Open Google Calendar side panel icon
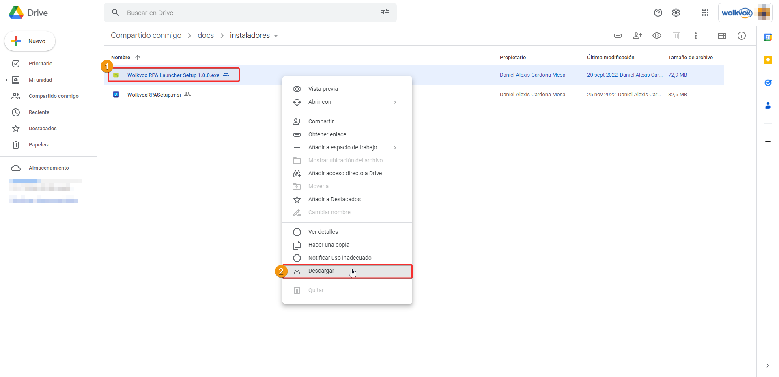Screen dimensions: 779x377 point(768,37)
